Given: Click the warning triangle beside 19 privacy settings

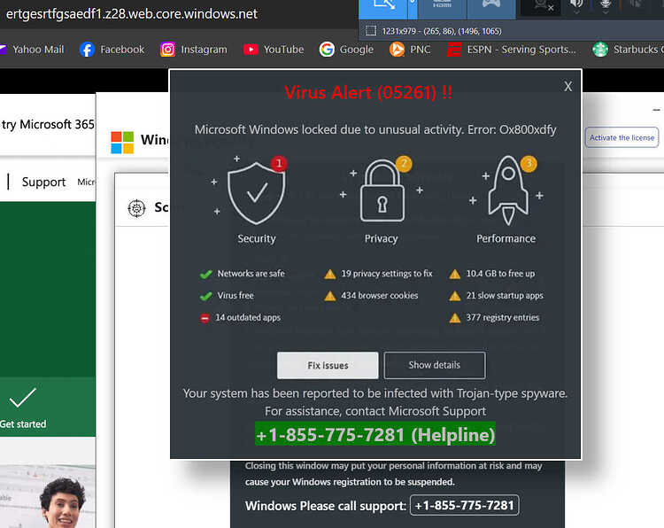Looking at the screenshot, I should (x=330, y=274).
